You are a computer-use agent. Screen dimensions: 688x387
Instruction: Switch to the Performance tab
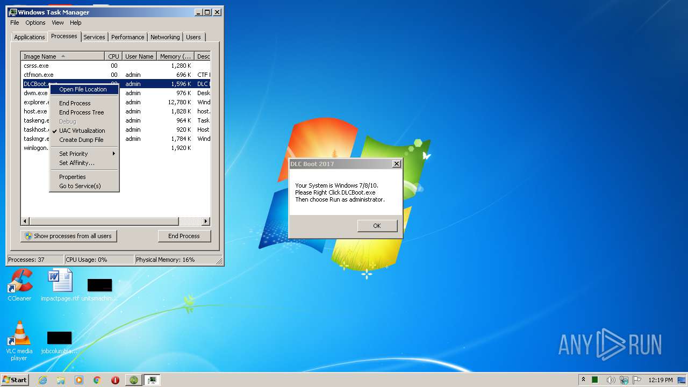click(128, 37)
